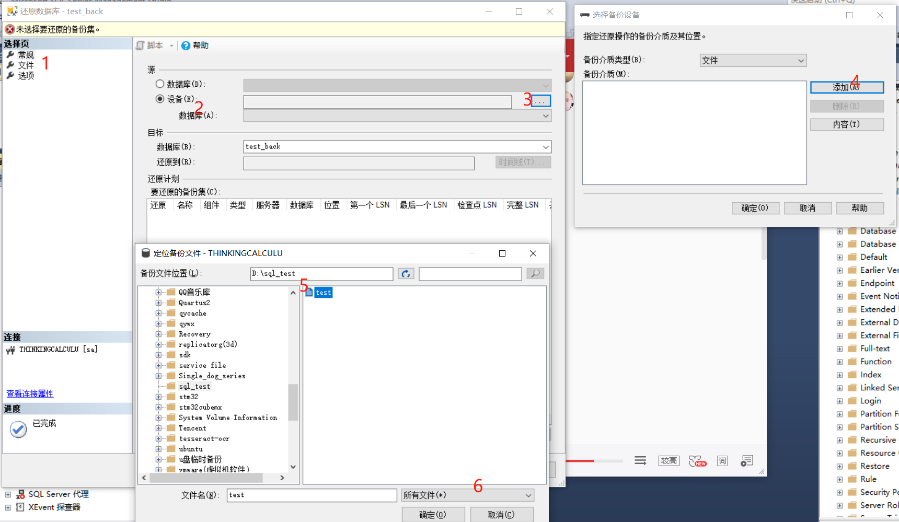
Task: Select the test backup file icon
Action: (309, 293)
